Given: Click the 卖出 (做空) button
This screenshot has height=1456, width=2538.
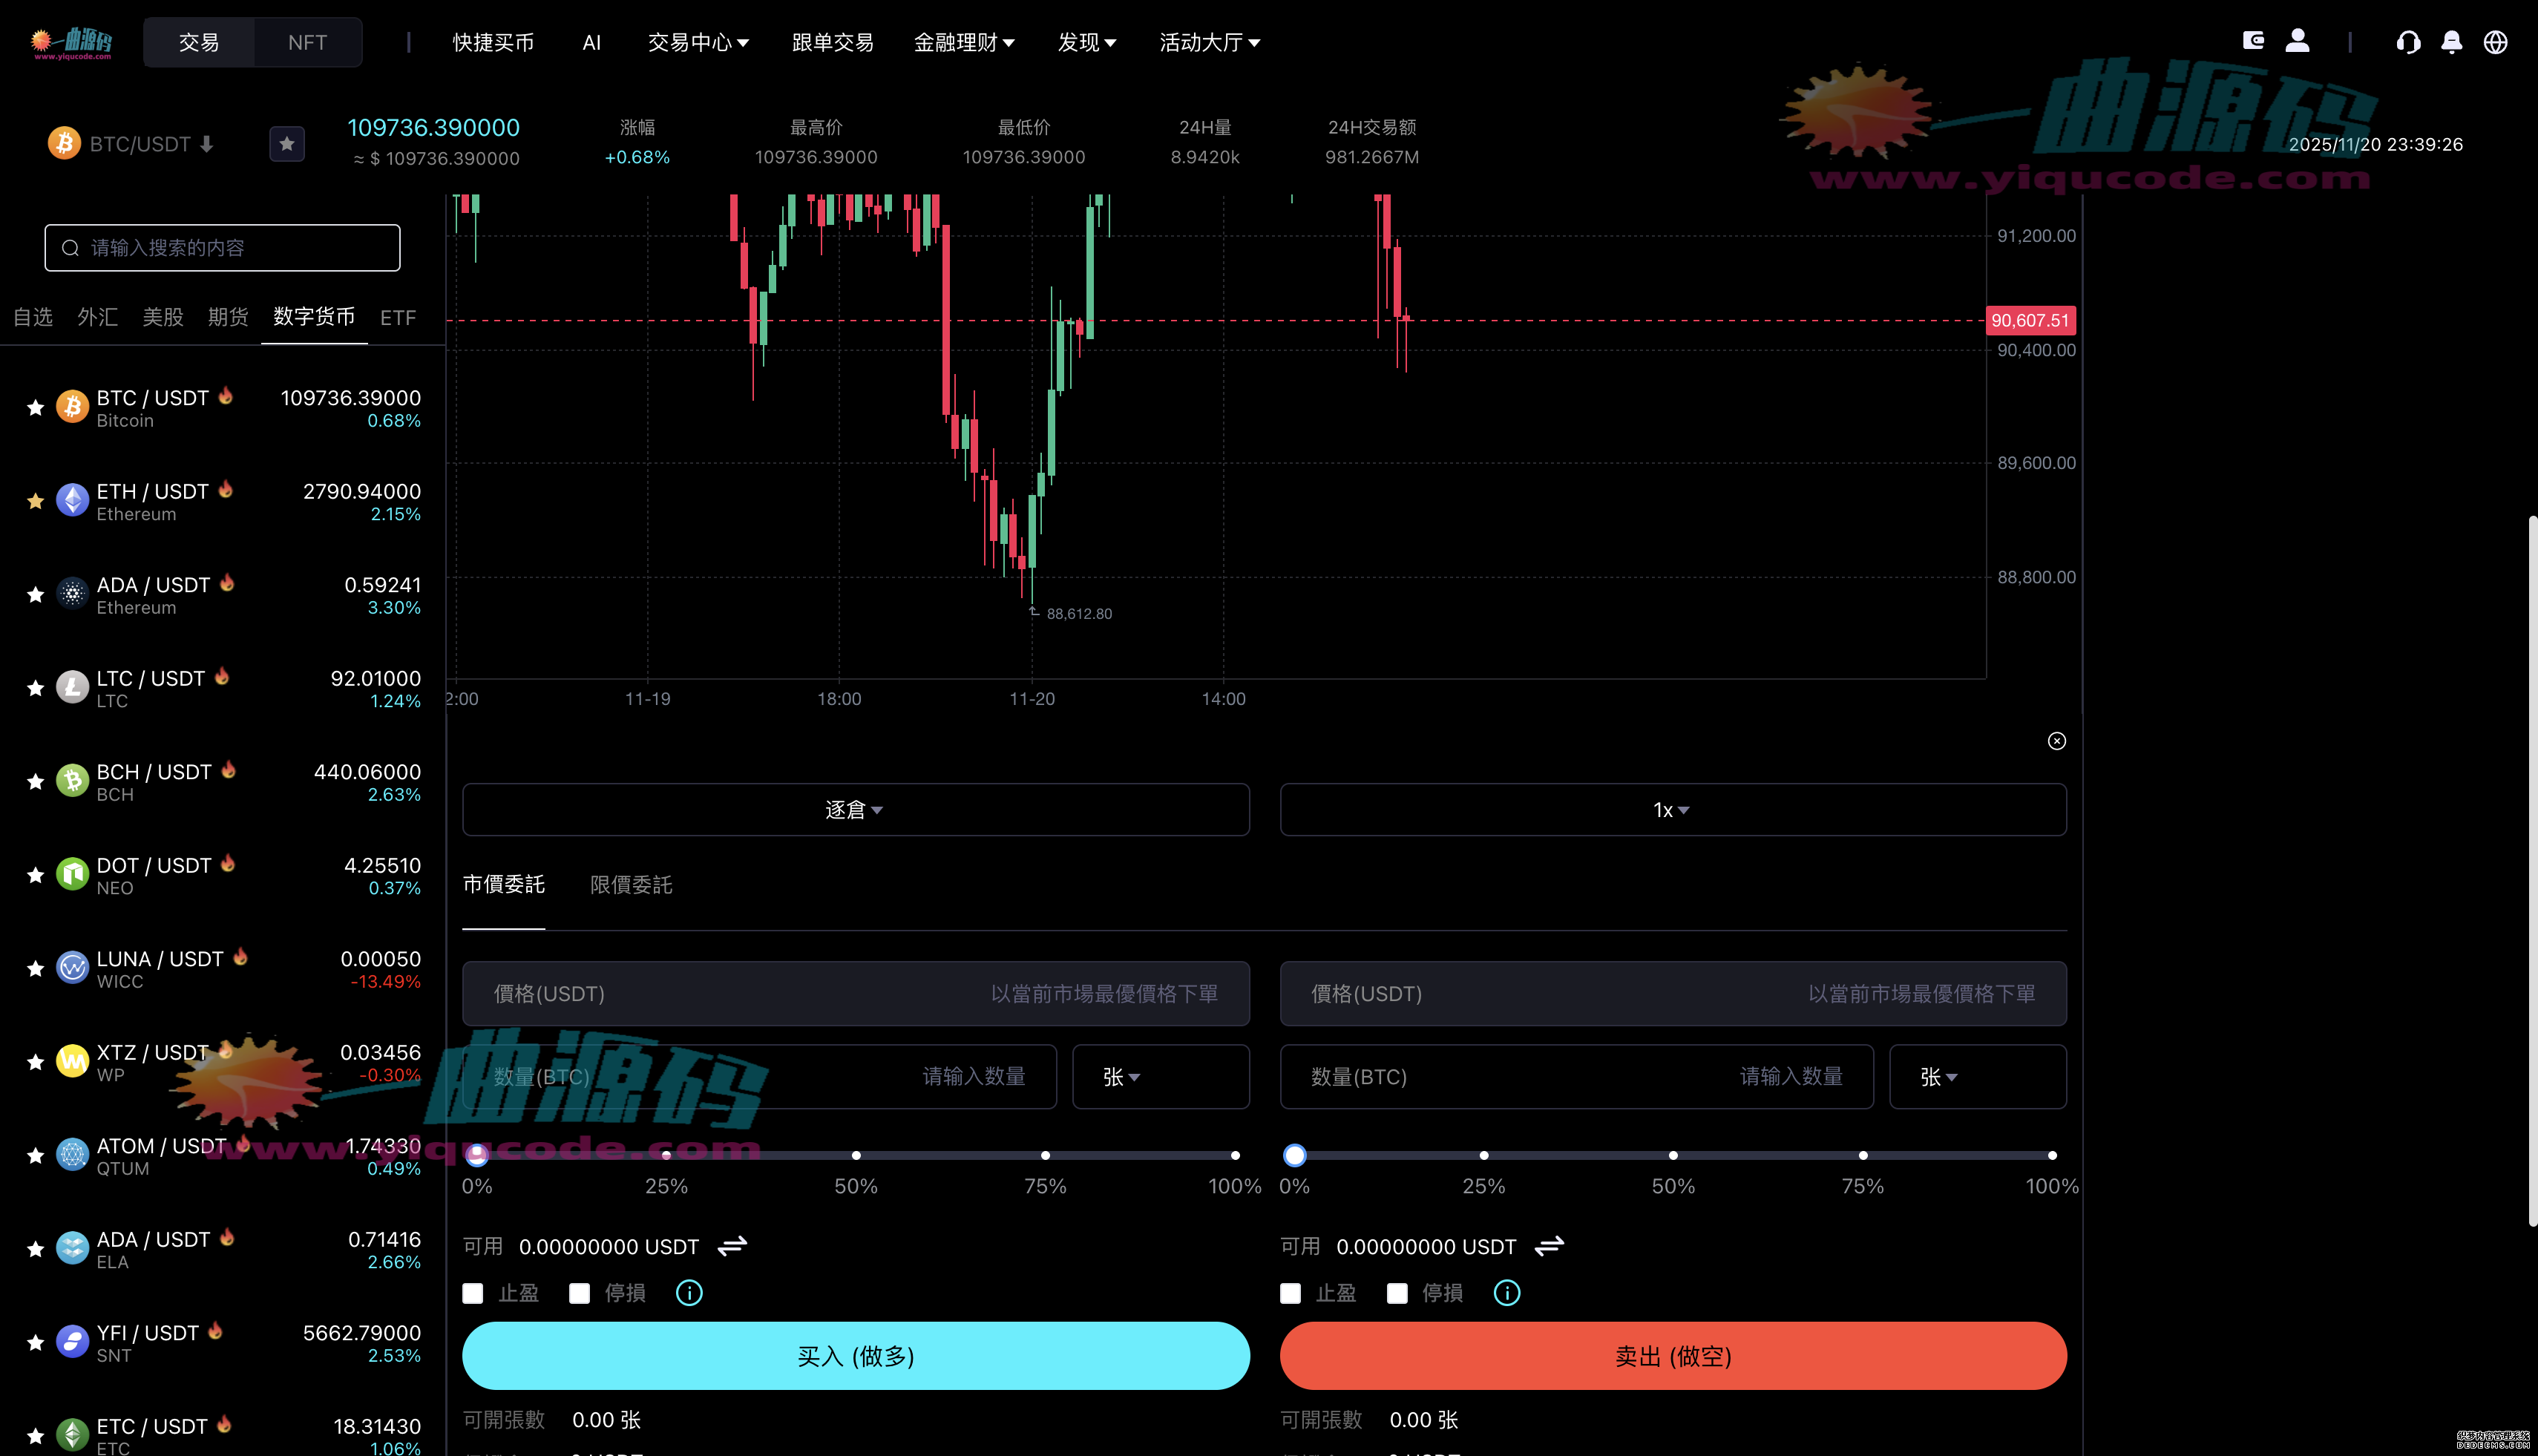Looking at the screenshot, I should 1672,1356.
